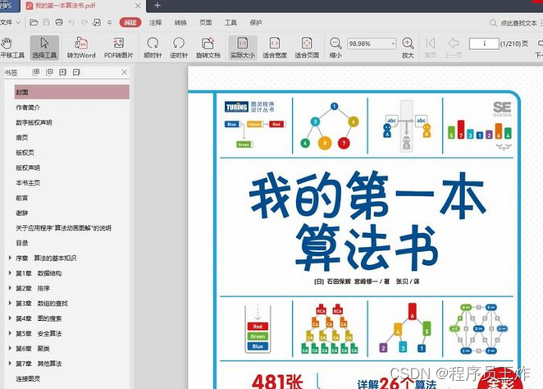The width and height of the screenshot is (543, 389).
Task: Select the 平移工具 hand tool
Action: [x=11, y=48]
